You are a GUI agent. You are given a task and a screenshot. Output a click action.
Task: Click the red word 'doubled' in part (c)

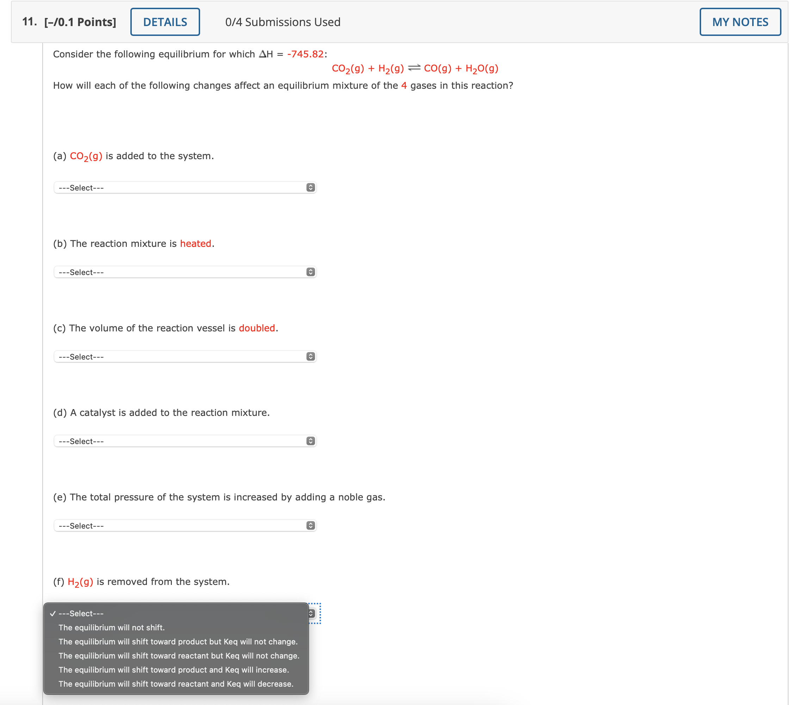pyautogui.click(x=257, y=328)
